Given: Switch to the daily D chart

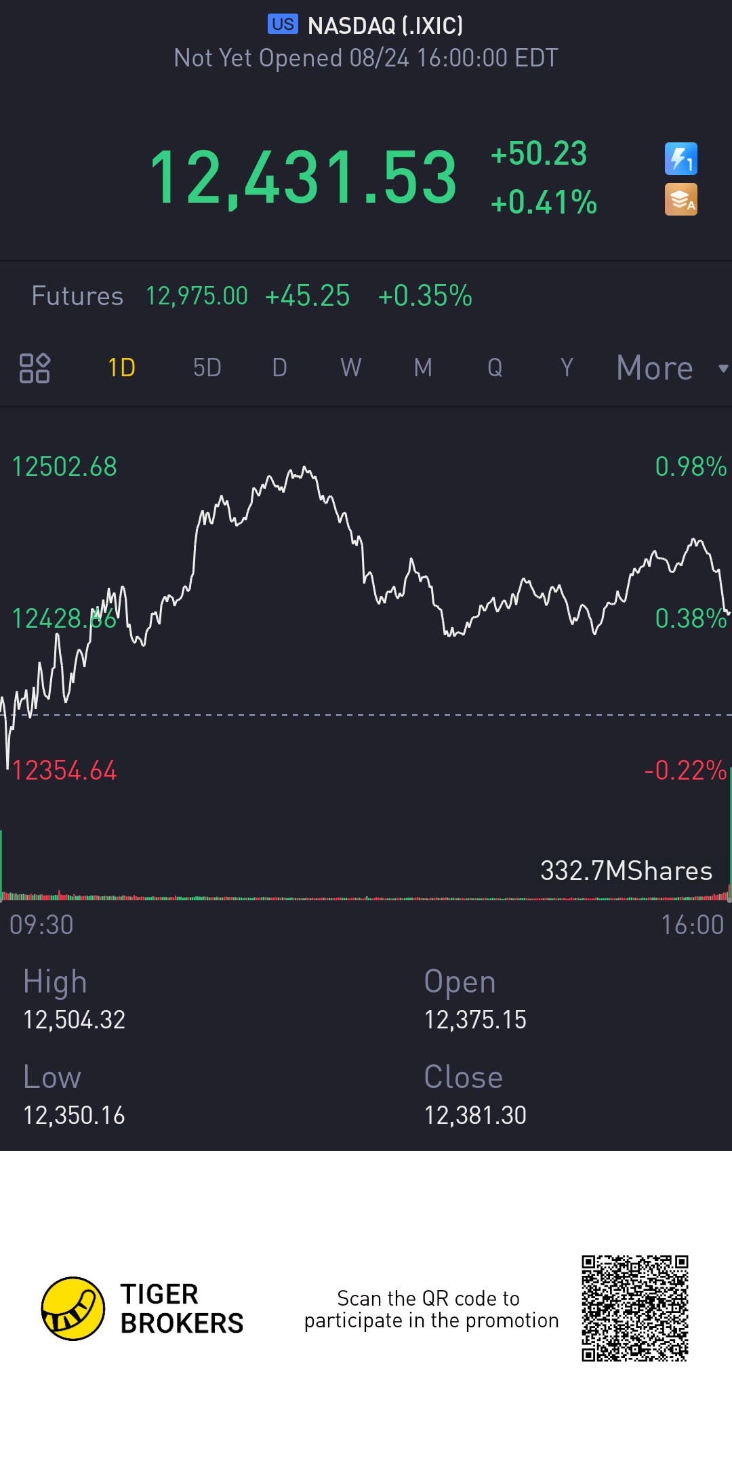Looking at the screenshot, I should (279, 368).
